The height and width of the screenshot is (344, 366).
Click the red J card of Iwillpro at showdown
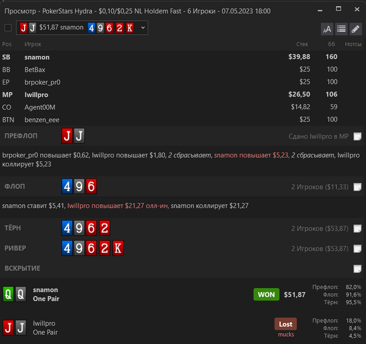[x=8, y=328]
